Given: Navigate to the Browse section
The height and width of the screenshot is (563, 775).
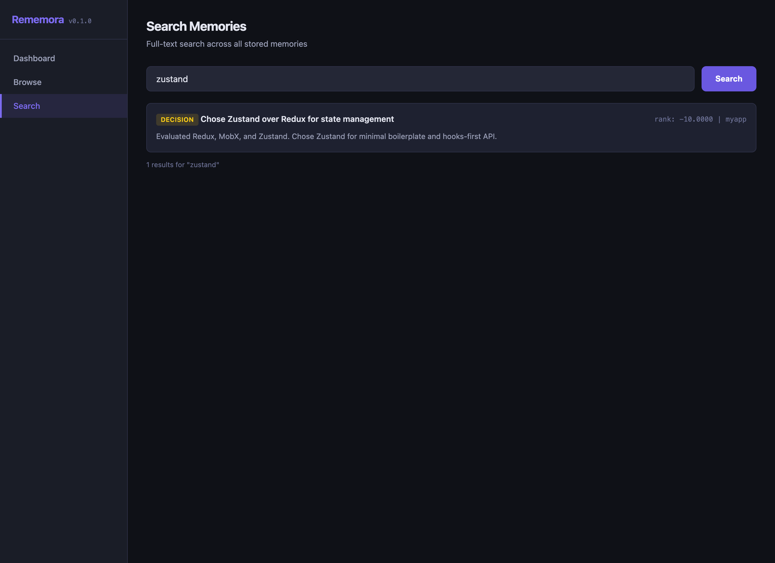Looking at the screenshot, I should point(27,82).
